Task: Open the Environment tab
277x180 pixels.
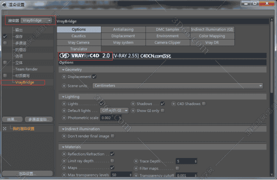Action: click(168, 36)
